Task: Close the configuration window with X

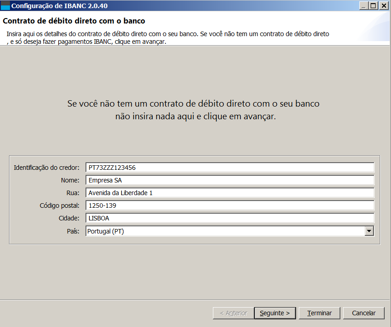Action: click(x=383, y=6)
